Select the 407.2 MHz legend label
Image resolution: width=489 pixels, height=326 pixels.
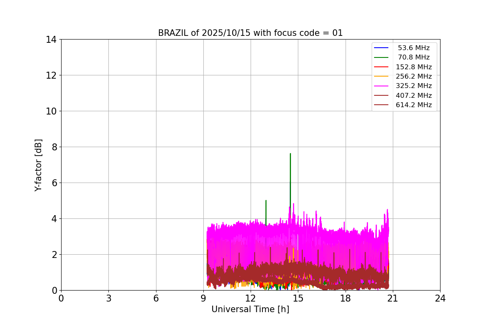pos(414,95)
